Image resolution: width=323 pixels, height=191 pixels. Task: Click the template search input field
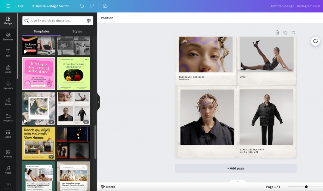[57, 21]
